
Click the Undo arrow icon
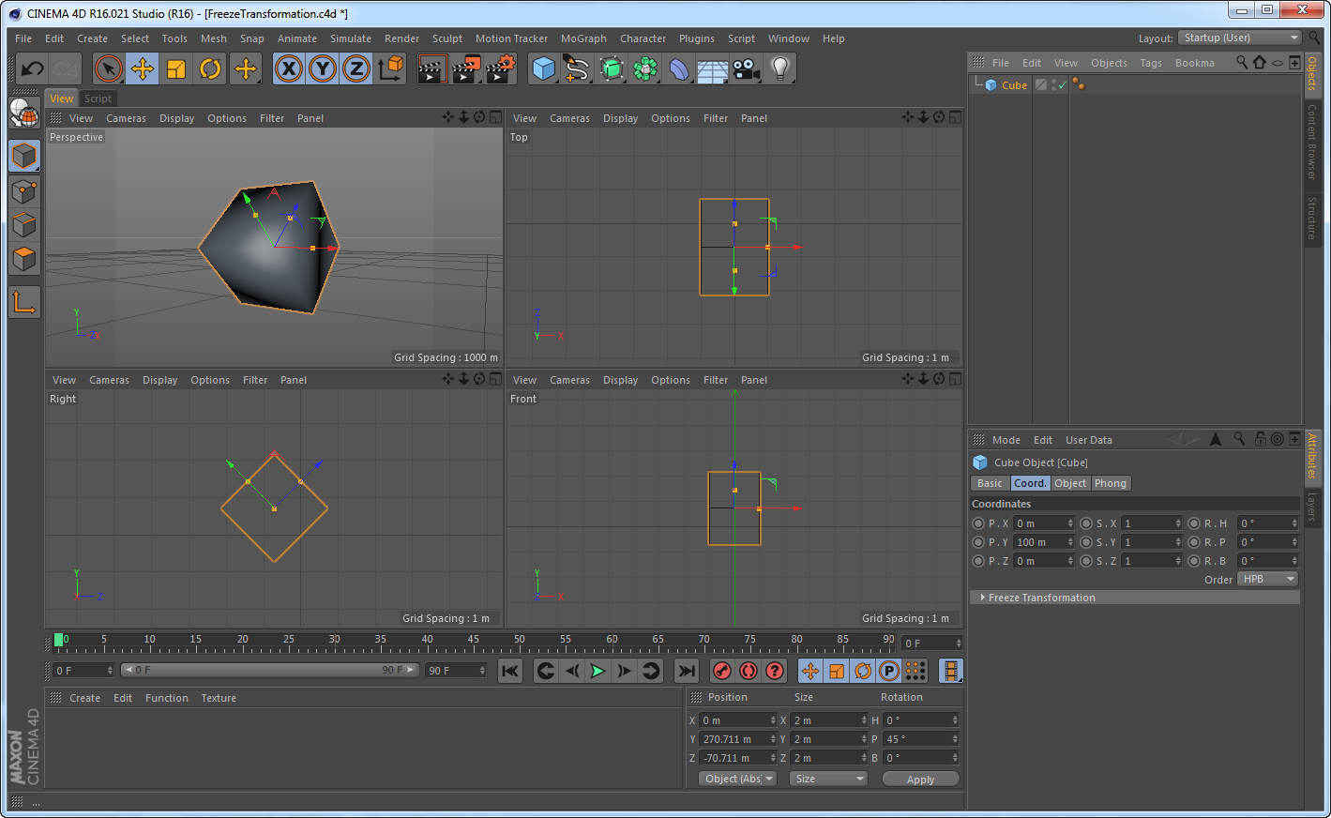click(32, 68)
